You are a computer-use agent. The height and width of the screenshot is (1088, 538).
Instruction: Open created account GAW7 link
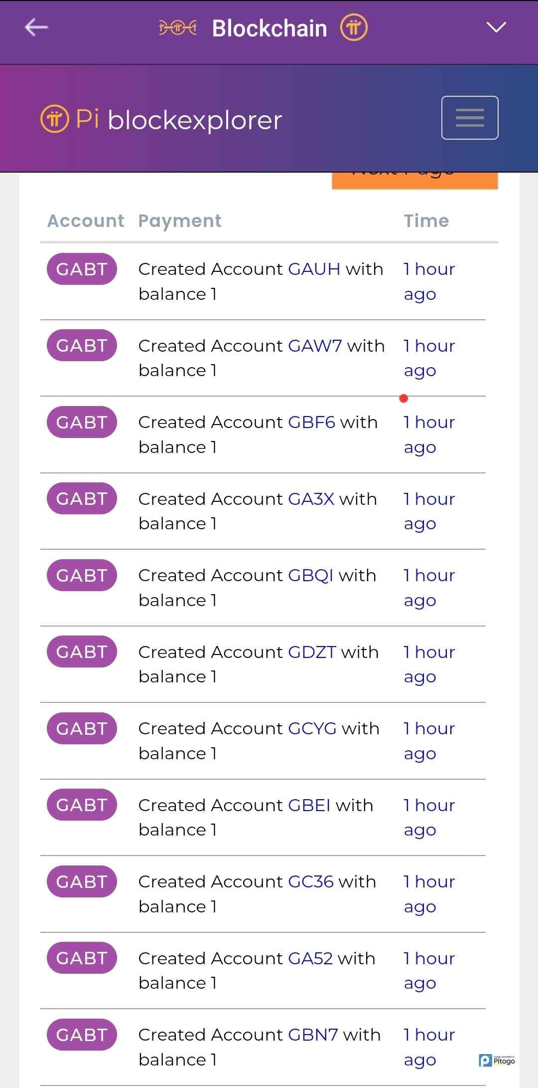point(315,346)
